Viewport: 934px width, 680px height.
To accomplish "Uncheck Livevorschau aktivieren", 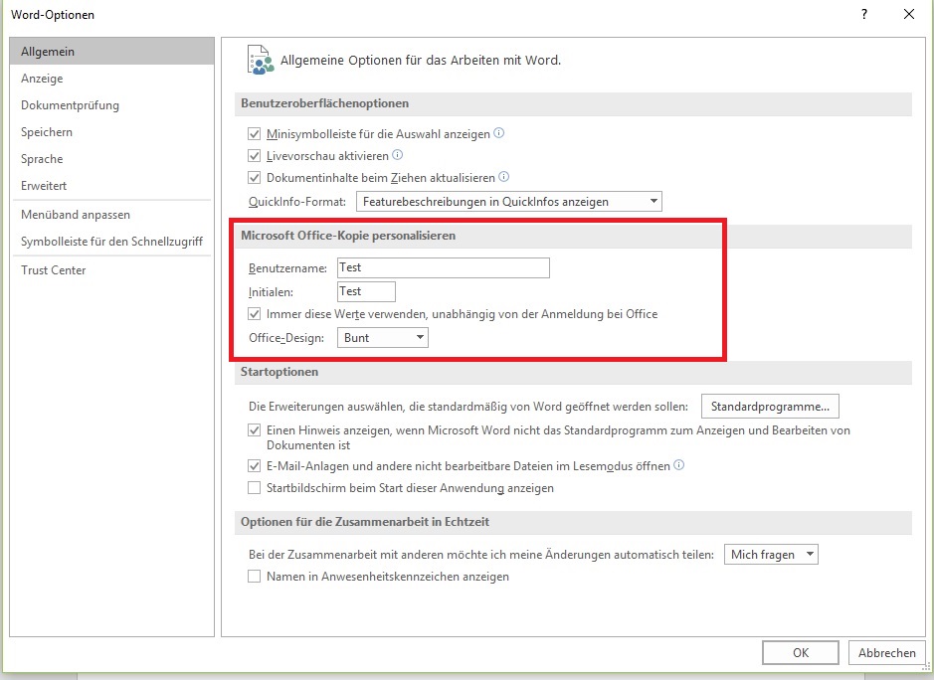I will click(255, 156).
